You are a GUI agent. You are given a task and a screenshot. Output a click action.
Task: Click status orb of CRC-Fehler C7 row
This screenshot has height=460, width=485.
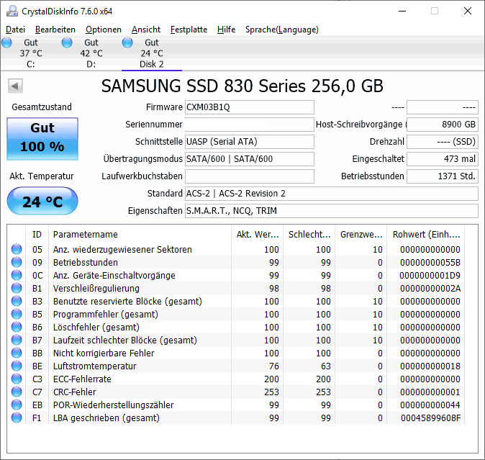tap(17, 392)
